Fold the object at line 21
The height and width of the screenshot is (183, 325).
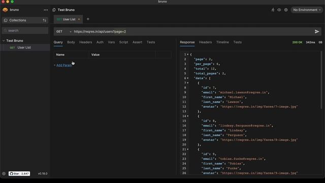click(x=188, y=149)
